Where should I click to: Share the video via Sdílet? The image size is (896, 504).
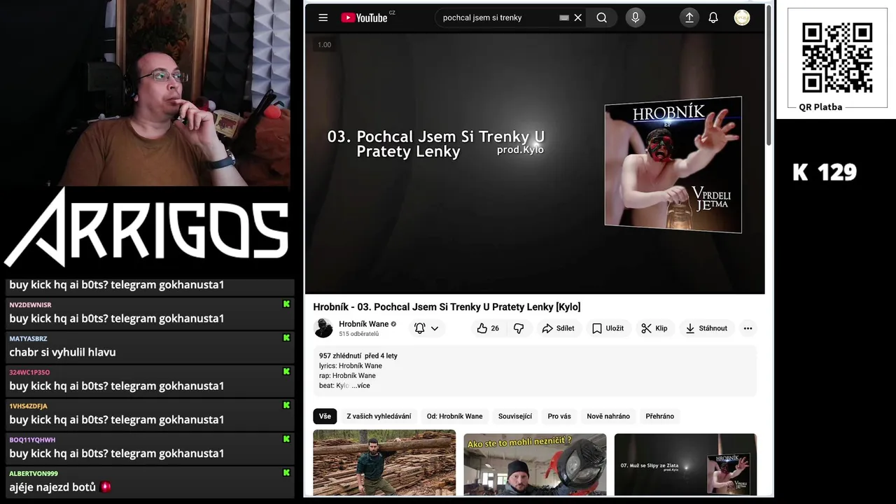(x=558, y=328)
